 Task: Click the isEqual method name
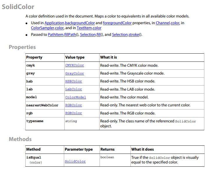coord(34,157)
